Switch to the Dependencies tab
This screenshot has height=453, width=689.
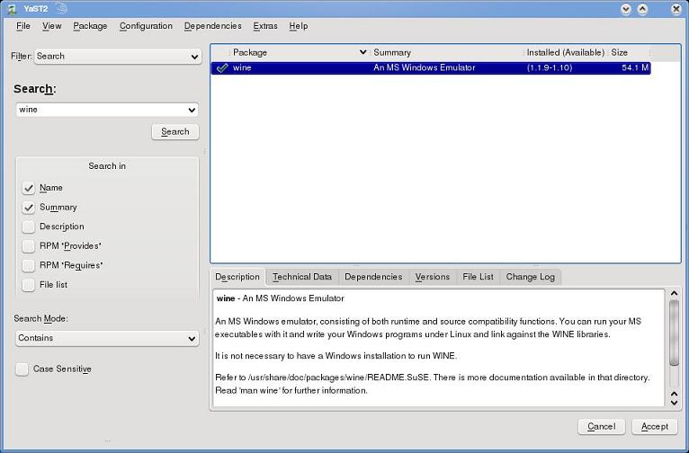tap(373, 277)
